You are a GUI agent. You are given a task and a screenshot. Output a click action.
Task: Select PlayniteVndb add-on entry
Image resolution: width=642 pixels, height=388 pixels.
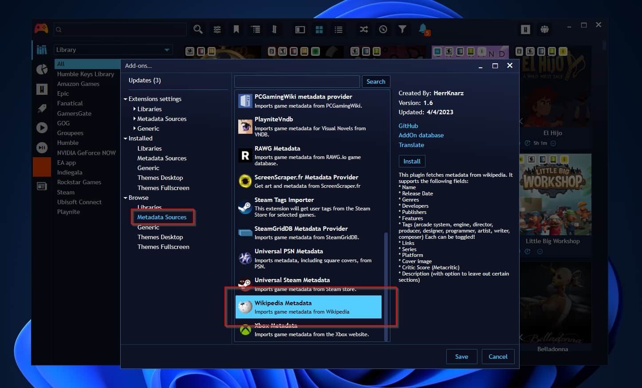[x=308, y=126]
